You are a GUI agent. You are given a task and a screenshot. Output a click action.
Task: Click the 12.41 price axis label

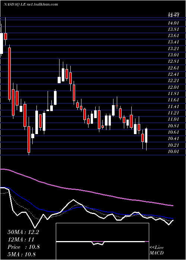pos(173,74)
